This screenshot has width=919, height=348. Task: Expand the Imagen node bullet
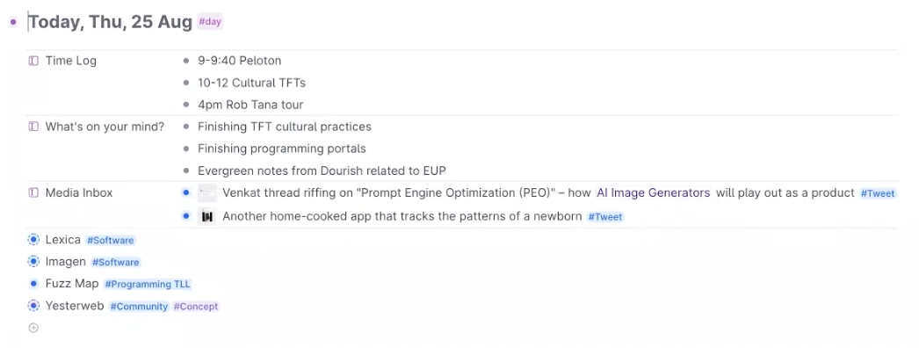click(x=33, y=262)
